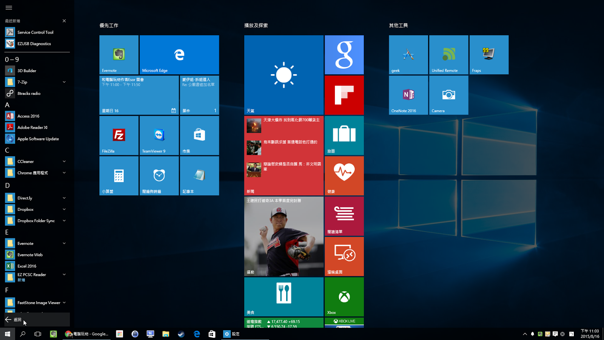Open the red Flipboard tile
604x340 pixels.
pyautogui.click(x=344, y=95)
